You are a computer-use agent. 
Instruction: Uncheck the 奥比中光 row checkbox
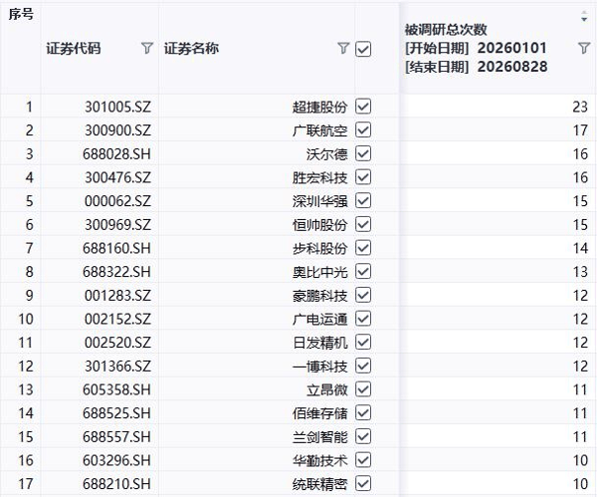tap(363, 272)
